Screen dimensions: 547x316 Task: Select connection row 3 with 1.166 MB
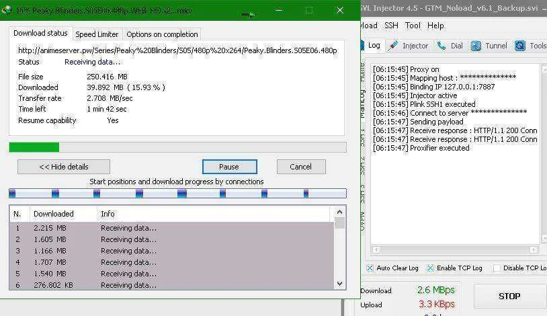point(171,251)
